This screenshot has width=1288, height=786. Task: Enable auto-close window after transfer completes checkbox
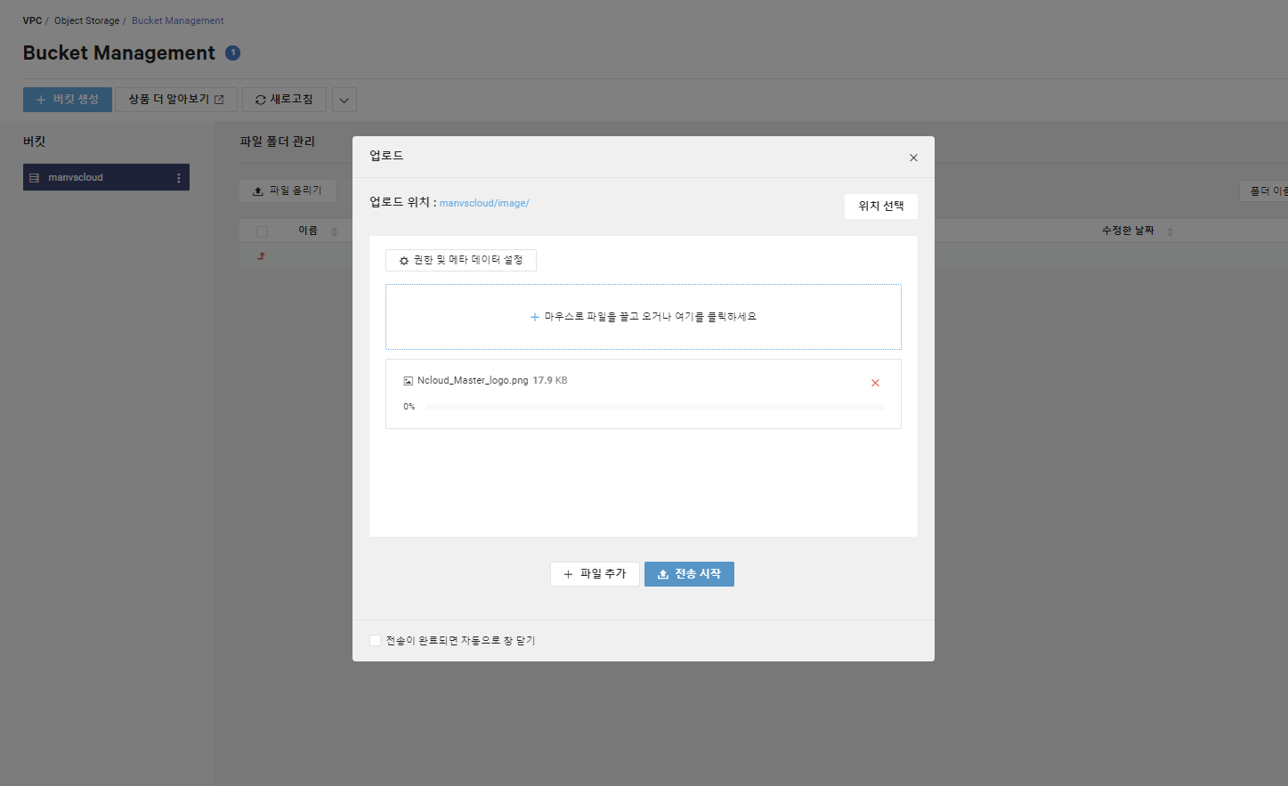pos(375,640)
